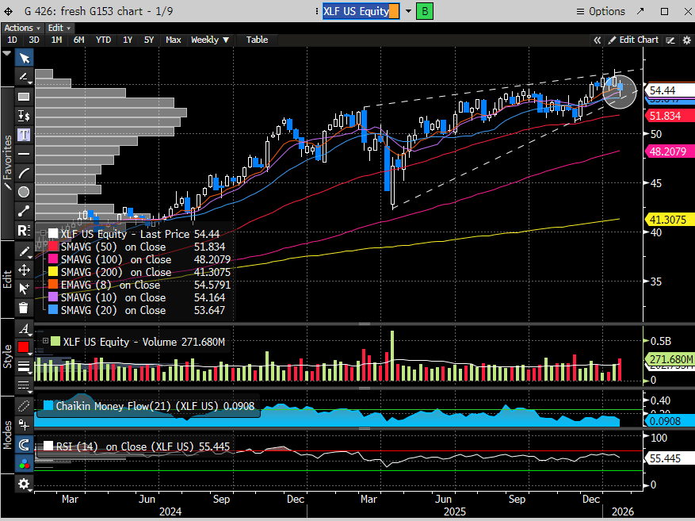The height and width of the screenshot is (521, 695).
Task: Open the Table view
Action: (257, 40)
